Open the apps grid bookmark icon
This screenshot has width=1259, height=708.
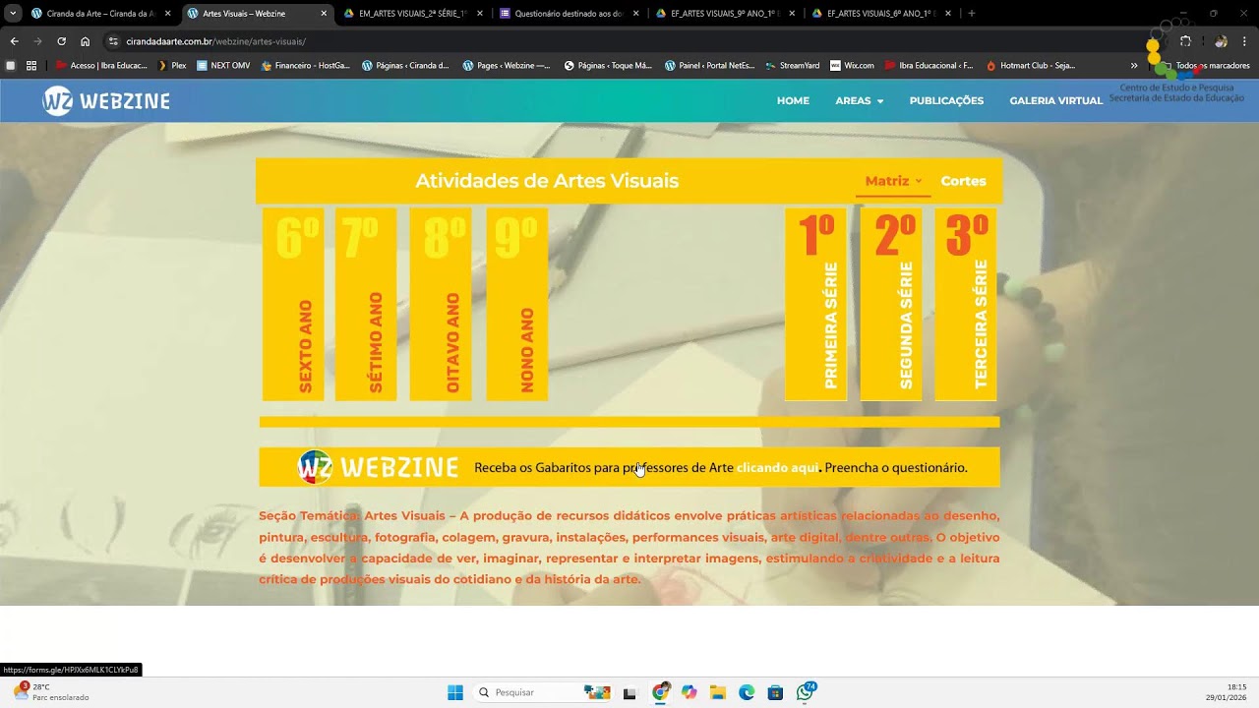point(31,66)
